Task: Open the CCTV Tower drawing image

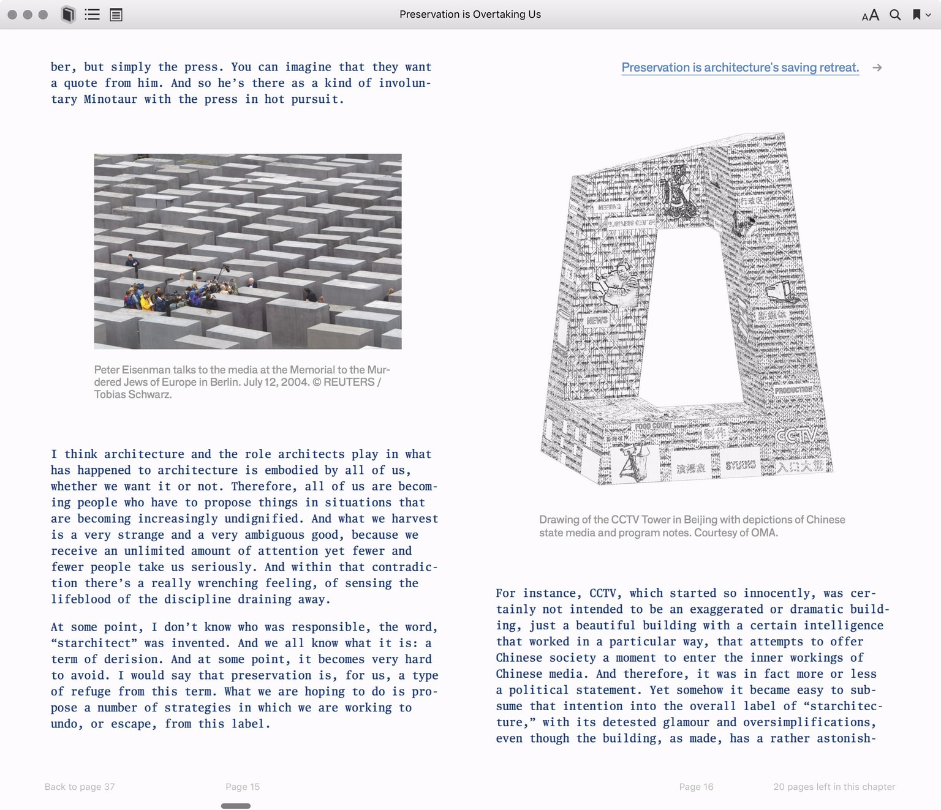Action: point(686,309)
